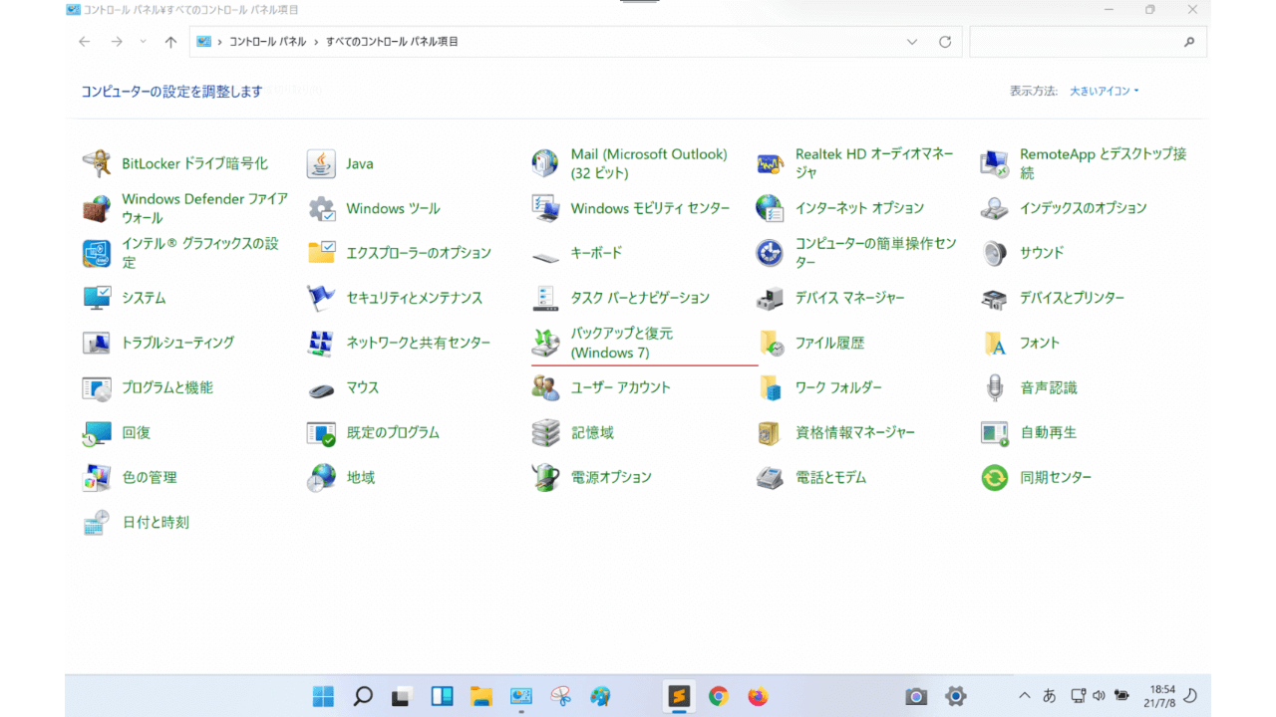Click the 回復 link
This screenshot has height=717, width=1276.
pyautogui.click(x=137, y=432)
